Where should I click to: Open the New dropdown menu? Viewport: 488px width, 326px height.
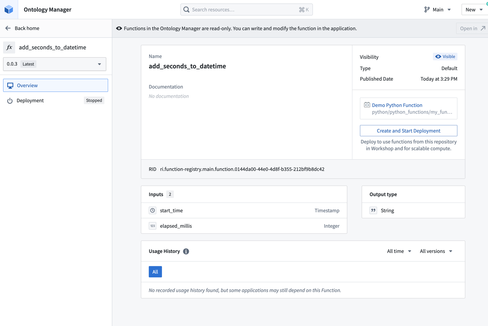pos(474,9)
